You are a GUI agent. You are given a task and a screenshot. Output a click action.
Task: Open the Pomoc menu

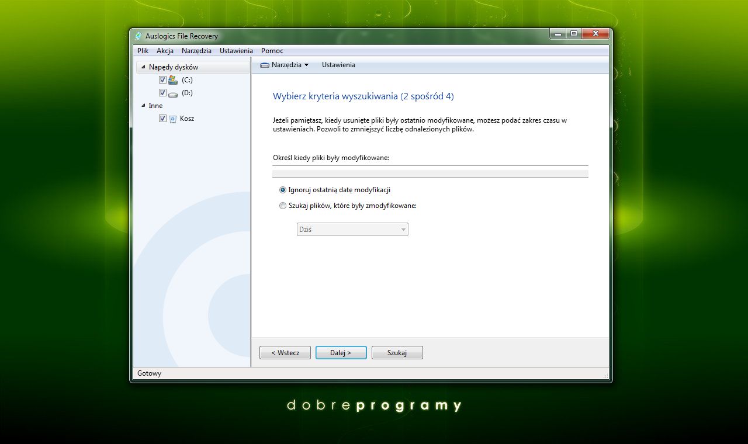[x=272, y=51]
